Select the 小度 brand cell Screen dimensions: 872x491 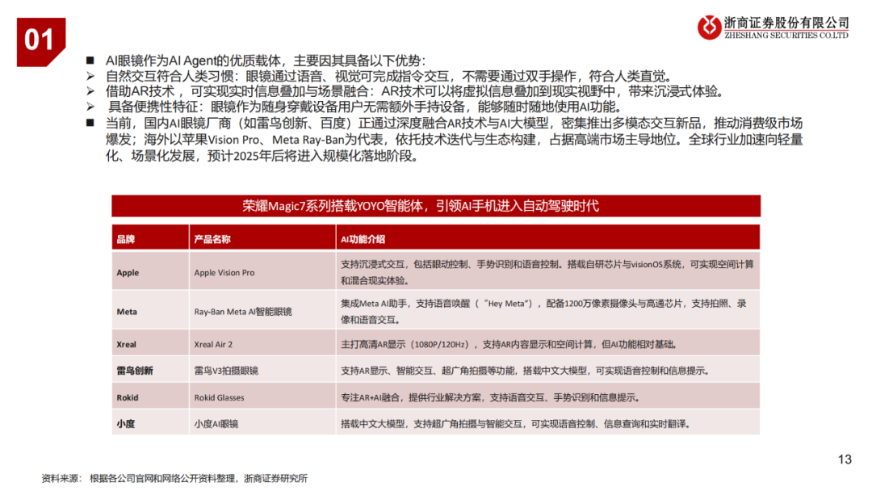tap(150, 423)
